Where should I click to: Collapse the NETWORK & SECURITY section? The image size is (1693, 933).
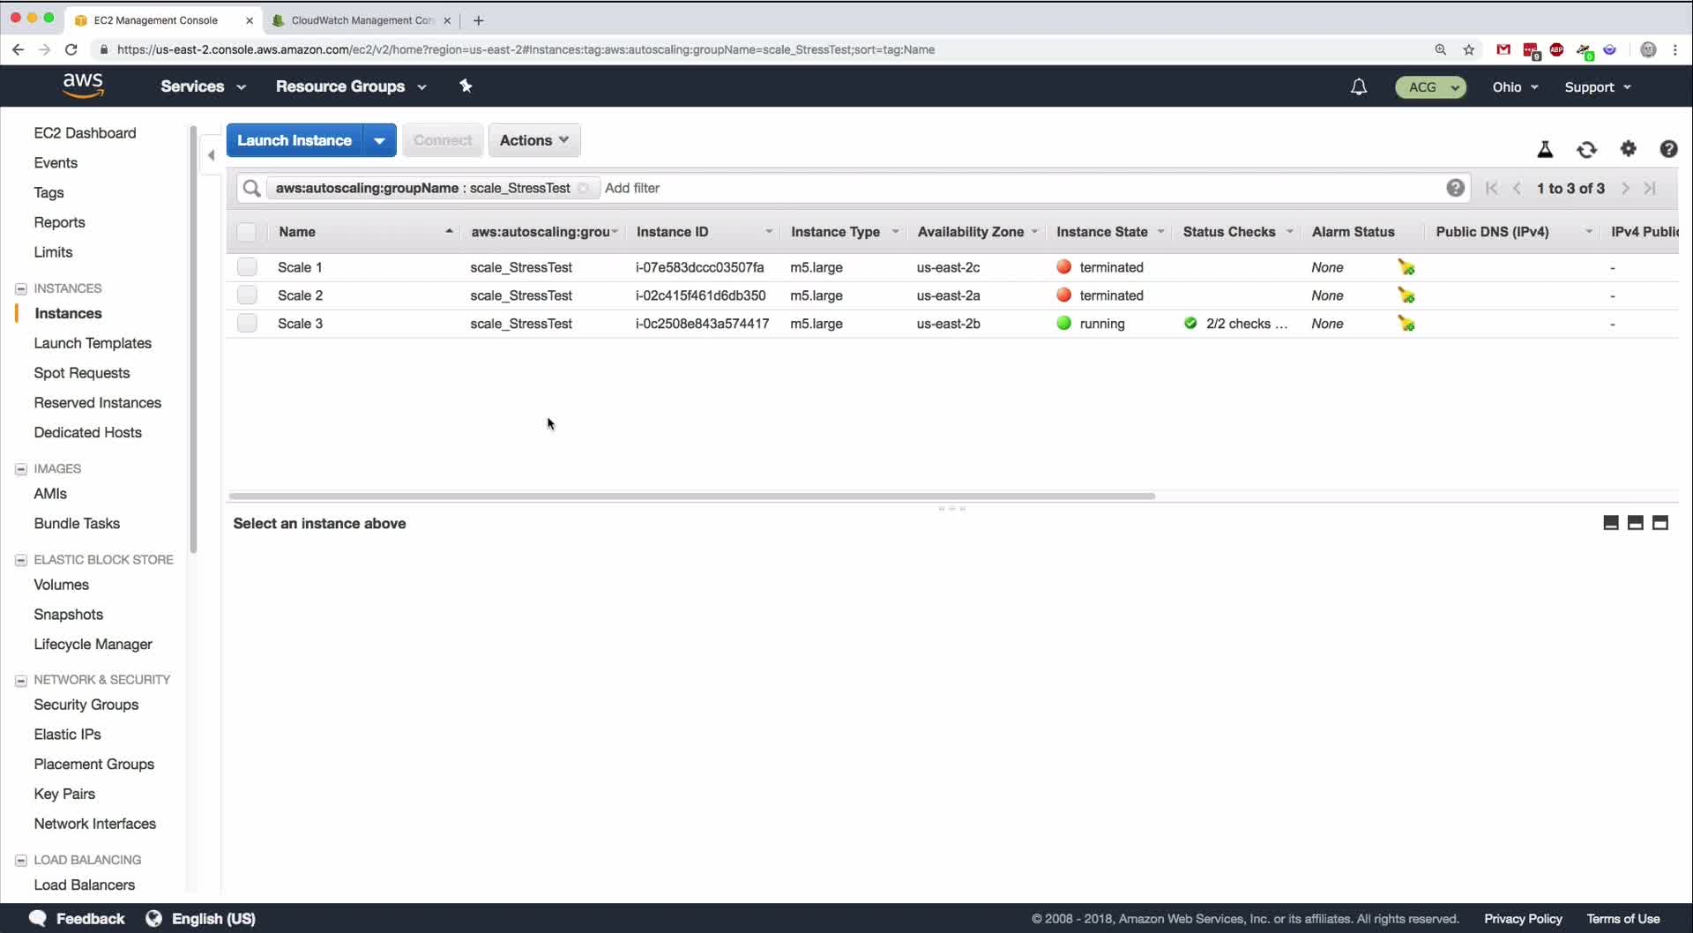click(21, 680)
